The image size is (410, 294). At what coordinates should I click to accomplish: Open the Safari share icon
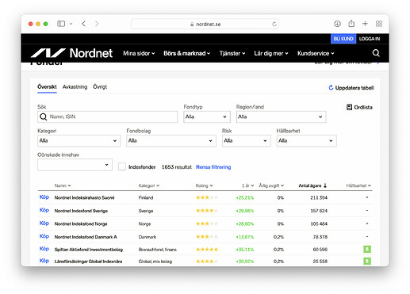pos(351,24)
